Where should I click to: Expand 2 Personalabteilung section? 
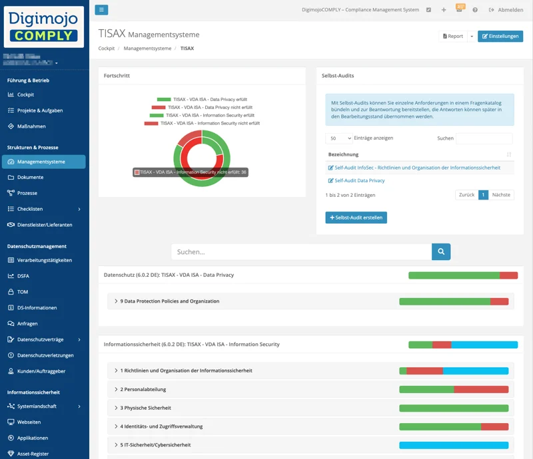[310, 389]
